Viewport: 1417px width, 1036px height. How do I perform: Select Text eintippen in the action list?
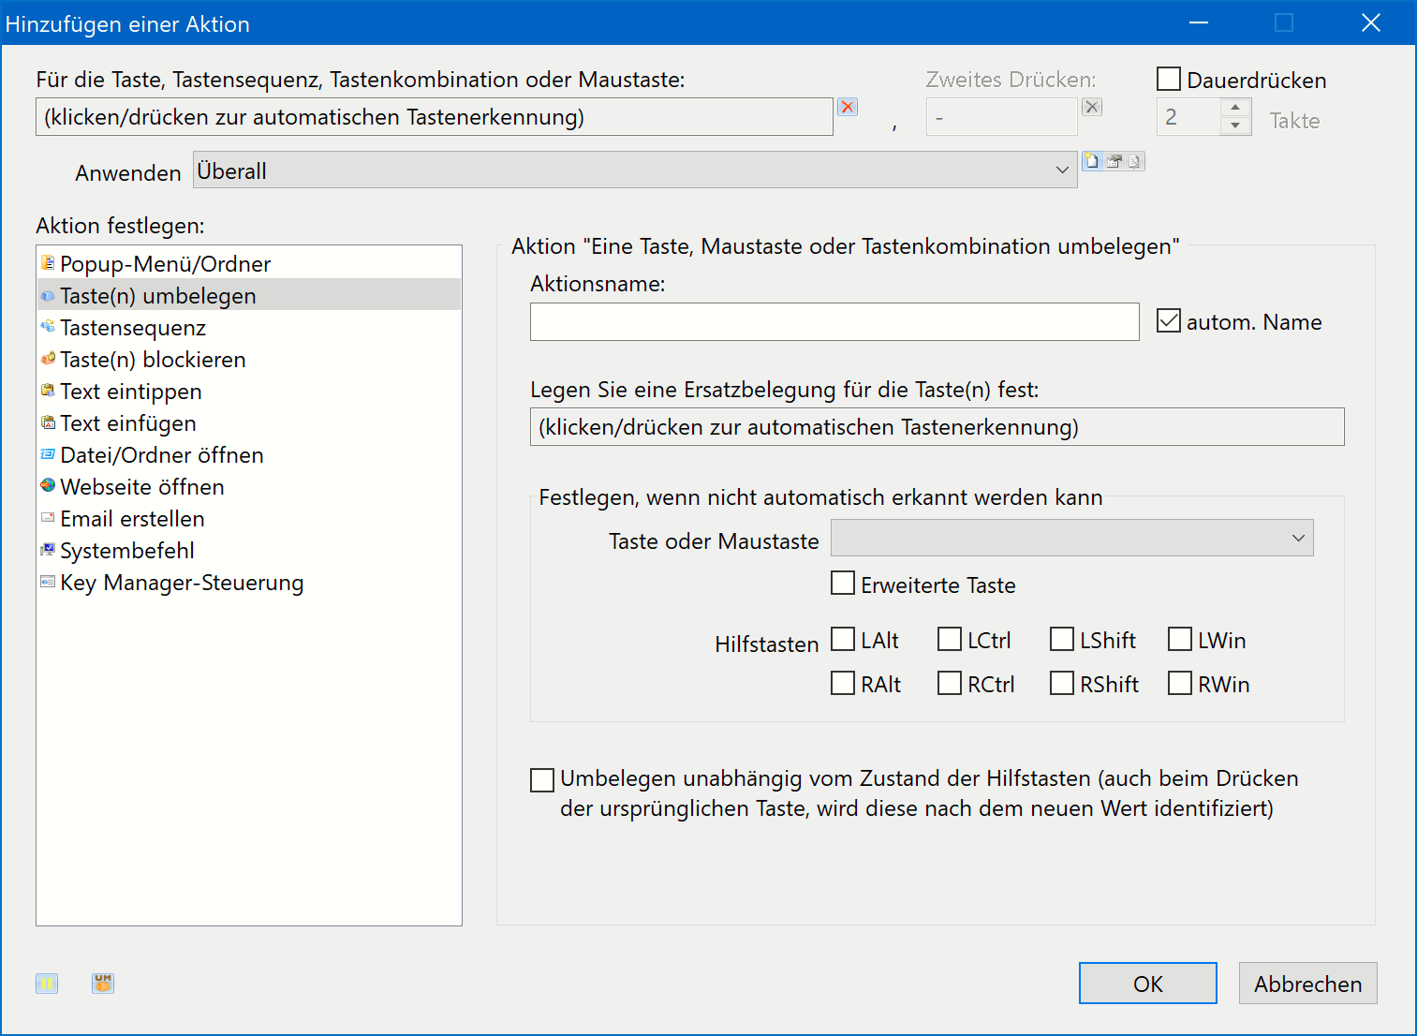131,392
